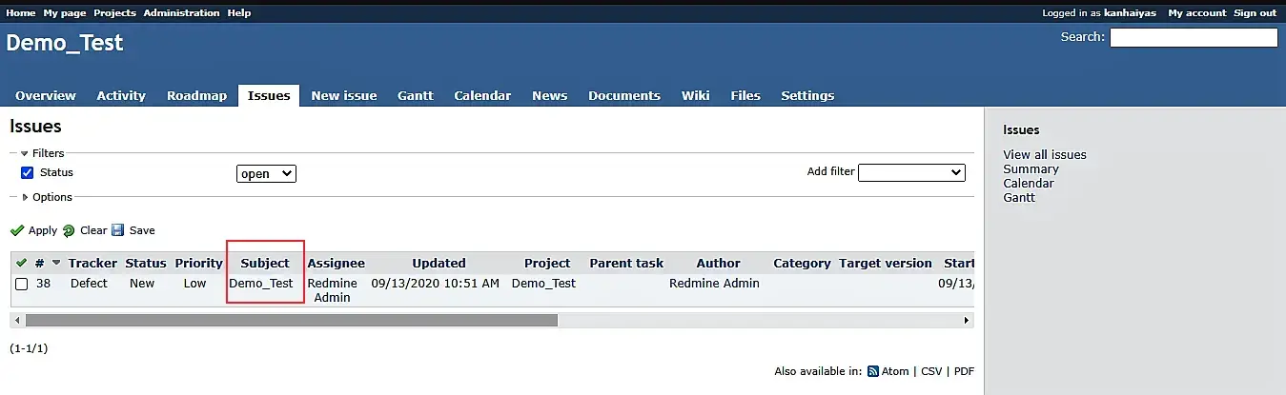Click the Atom feed icon
This screenshot has height=395, width=1286.
pyautogui.click(x=872, y=372)
